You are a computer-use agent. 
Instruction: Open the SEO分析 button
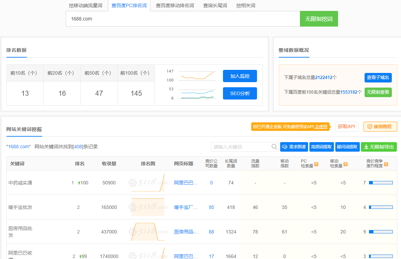(240, 93)
